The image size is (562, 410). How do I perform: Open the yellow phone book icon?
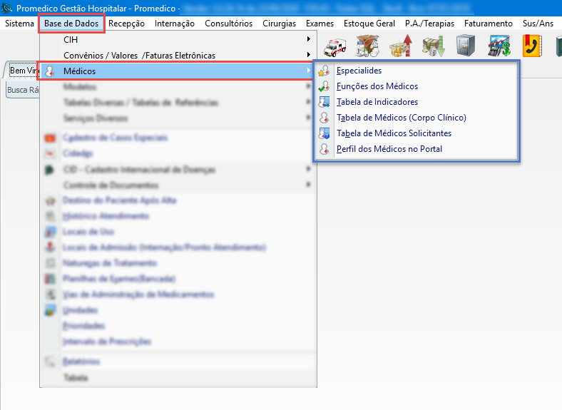[x=531, y=46]
